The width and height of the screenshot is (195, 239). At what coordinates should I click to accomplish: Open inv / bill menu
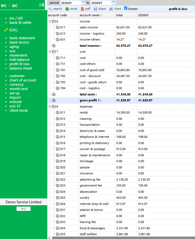[16, 18]
